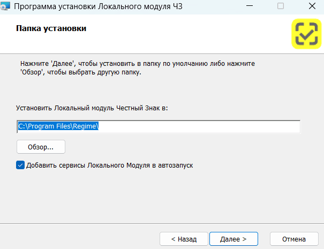324x249 pixels.
Task: Cancel installation with 'Отмена' button
Action: [x=293, y=239]
